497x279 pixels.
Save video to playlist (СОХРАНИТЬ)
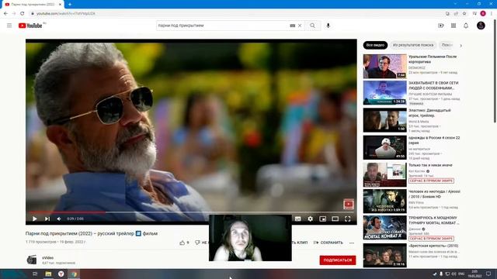[328, 243]
